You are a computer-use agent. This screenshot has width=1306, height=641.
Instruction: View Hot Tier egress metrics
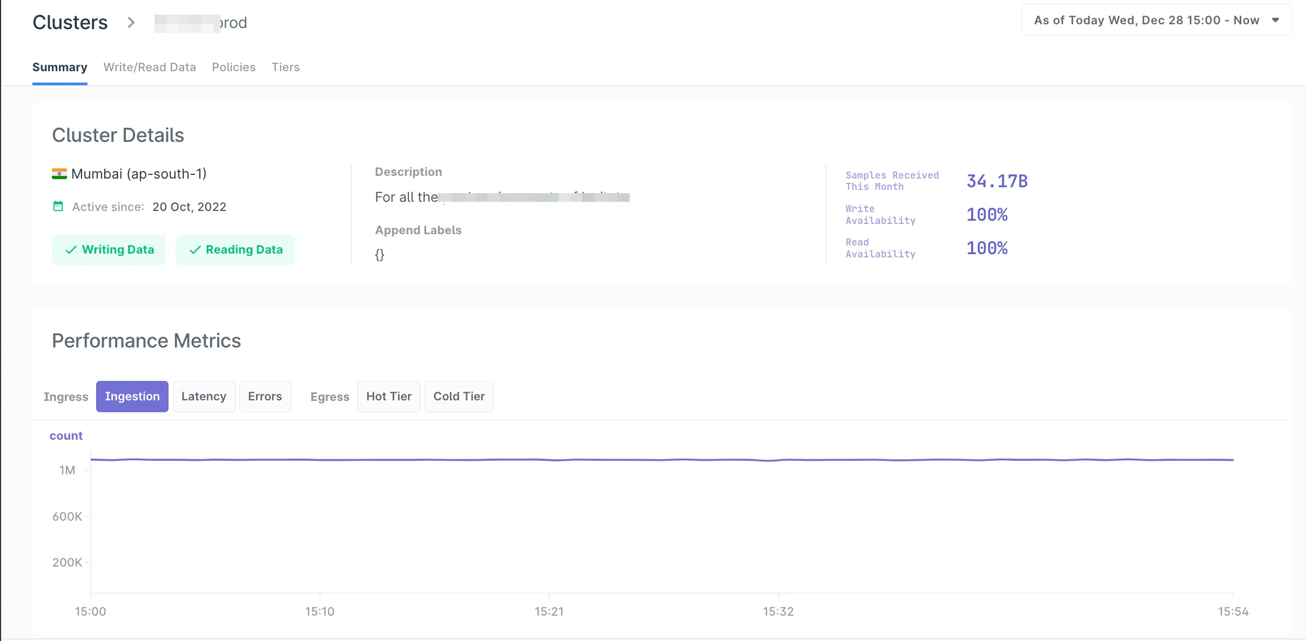click(389, 397)
